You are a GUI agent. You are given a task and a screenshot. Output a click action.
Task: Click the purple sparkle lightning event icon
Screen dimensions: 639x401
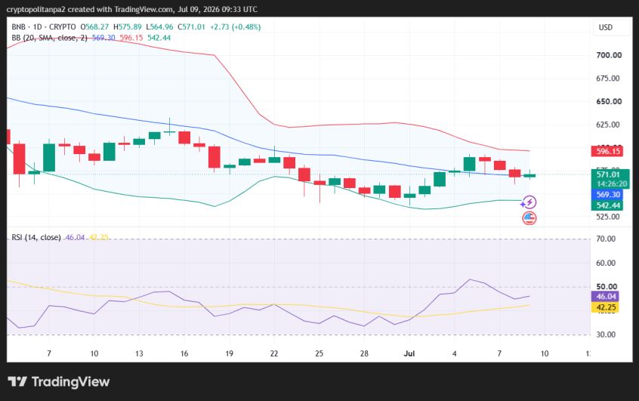pyautogui.click(x=529, y=202)
